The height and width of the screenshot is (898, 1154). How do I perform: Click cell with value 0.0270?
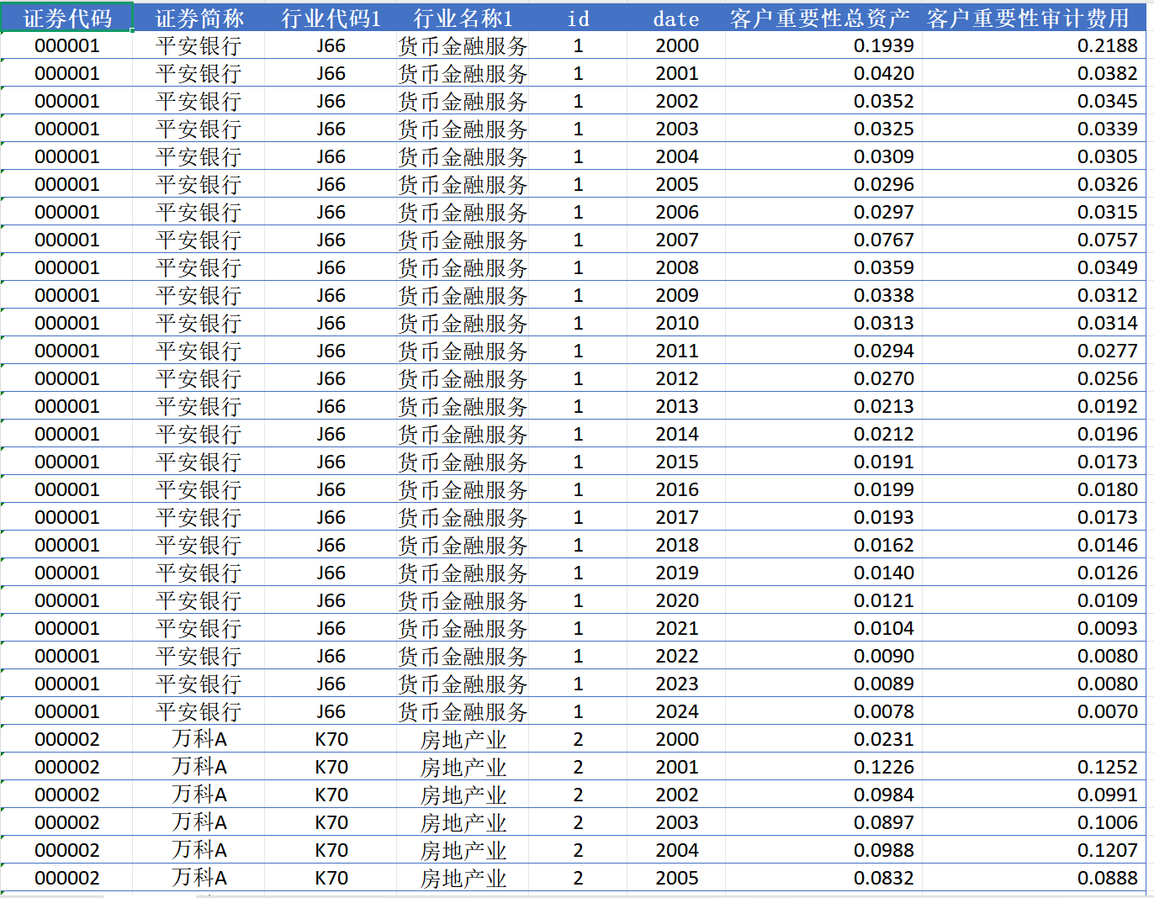pyautogui.click(x=823, y=378)
